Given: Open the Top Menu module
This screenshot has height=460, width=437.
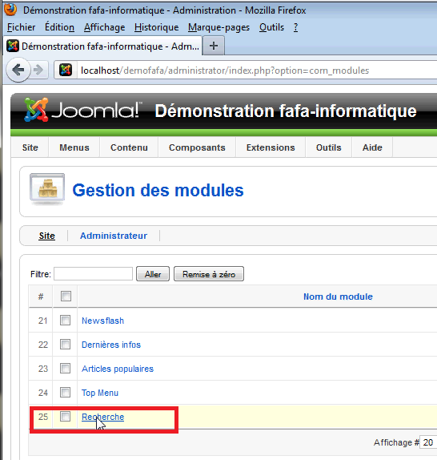Looking at the screenshot, I should click(x=100, y=393).
